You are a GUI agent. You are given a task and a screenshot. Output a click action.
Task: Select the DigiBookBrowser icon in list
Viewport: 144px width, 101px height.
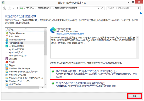[7, 33]
